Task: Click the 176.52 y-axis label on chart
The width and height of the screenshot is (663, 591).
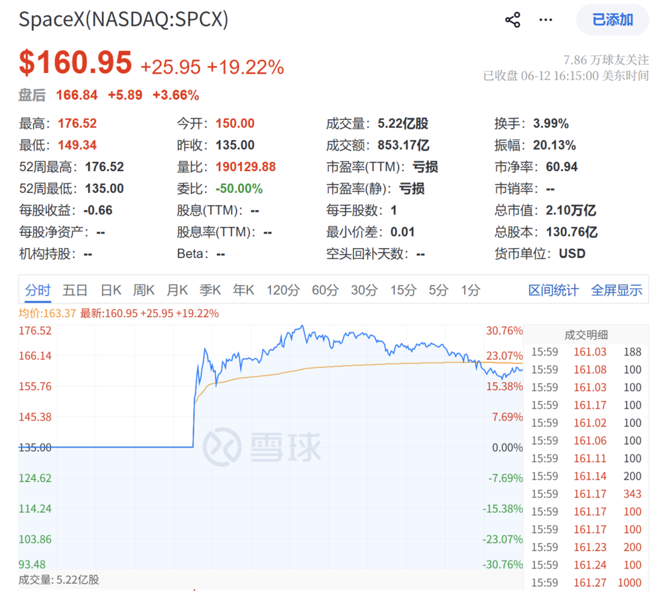Action: pos(35,331)
